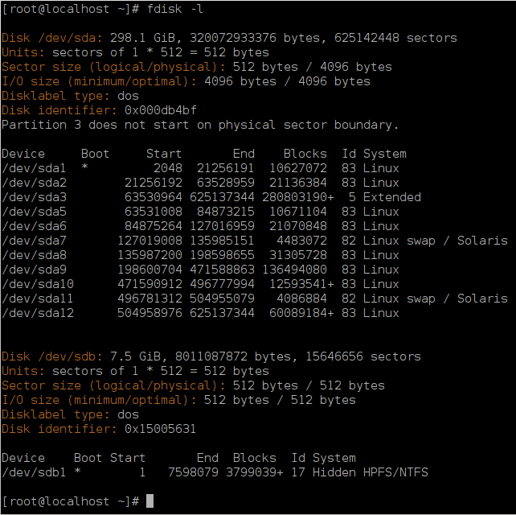Click the 'Disk /dev/sda:' orange heading
This screenshot has height=515, width=516.
click(52, 38)
